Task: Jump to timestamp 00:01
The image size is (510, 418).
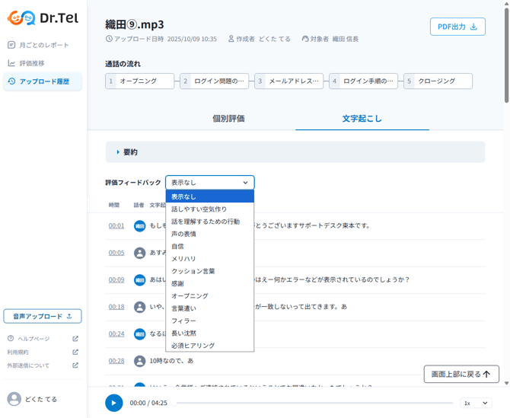Action: coord(116,226)
